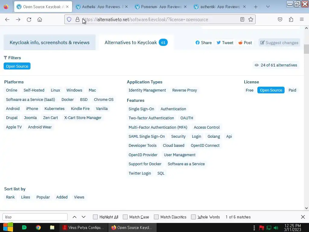Open a new browser tab
This screenshot has width=309, height=232.
256,7
